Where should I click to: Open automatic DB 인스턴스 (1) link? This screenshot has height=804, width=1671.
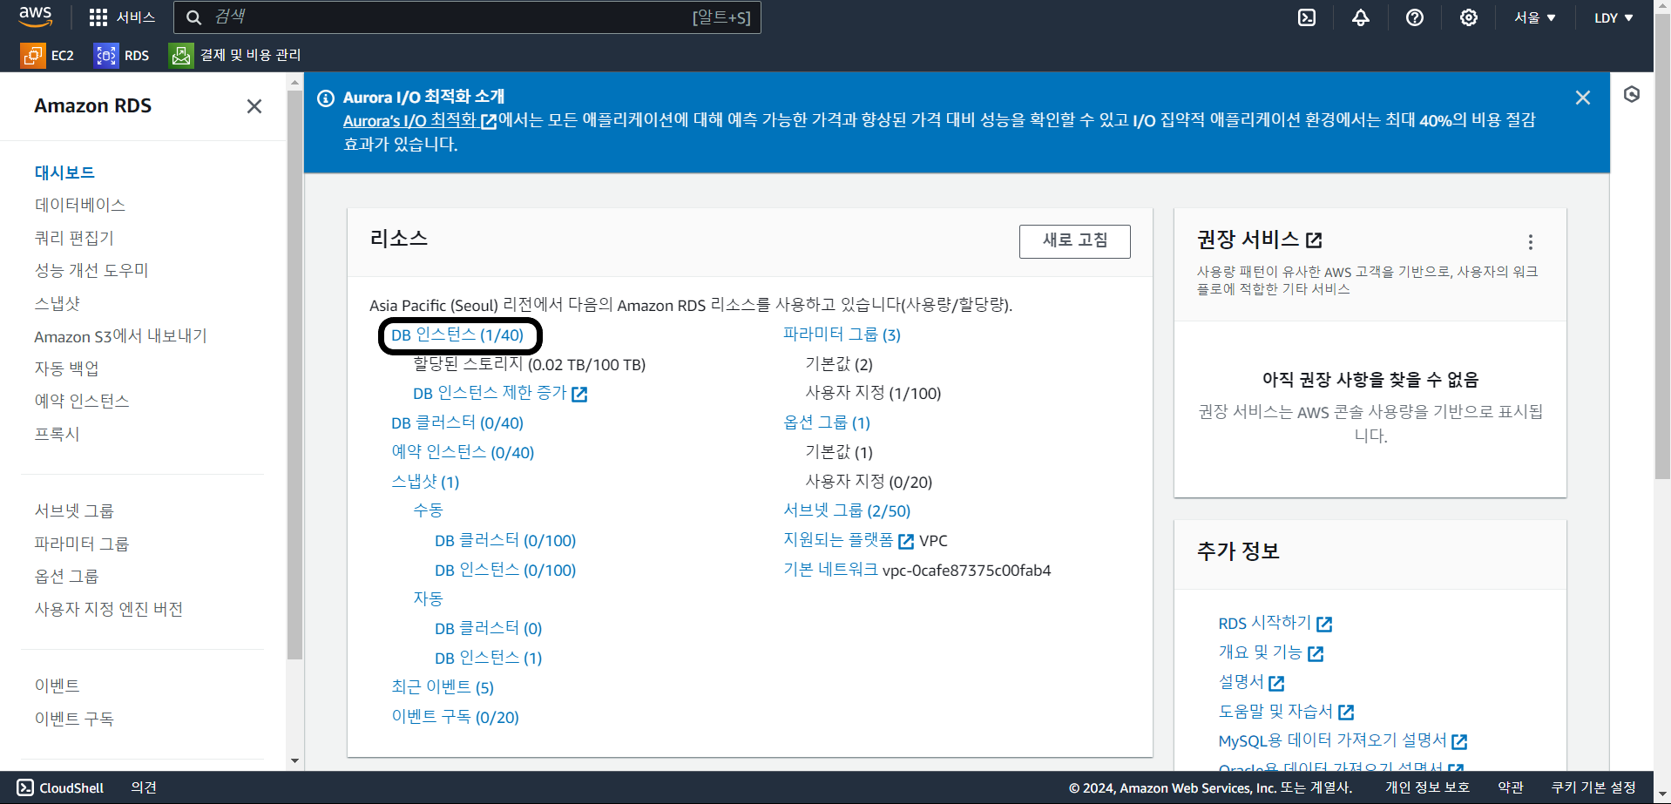pyautogui.click(x=489, y=659)
